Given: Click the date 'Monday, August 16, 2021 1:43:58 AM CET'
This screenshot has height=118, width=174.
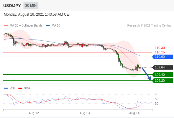Looking at the screenshot, I should click(x=37, y=14).
